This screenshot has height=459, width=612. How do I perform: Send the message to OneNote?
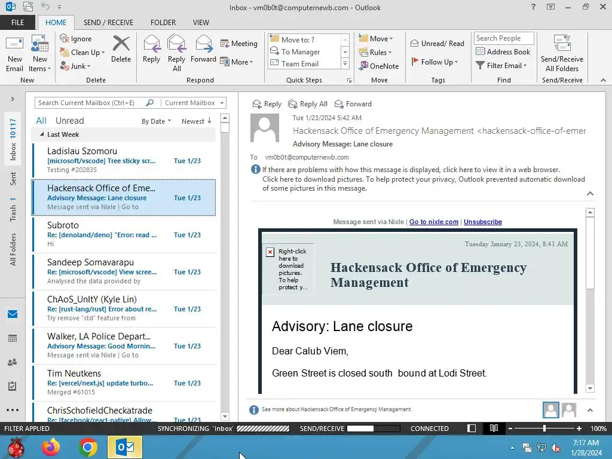coord(379,66)
